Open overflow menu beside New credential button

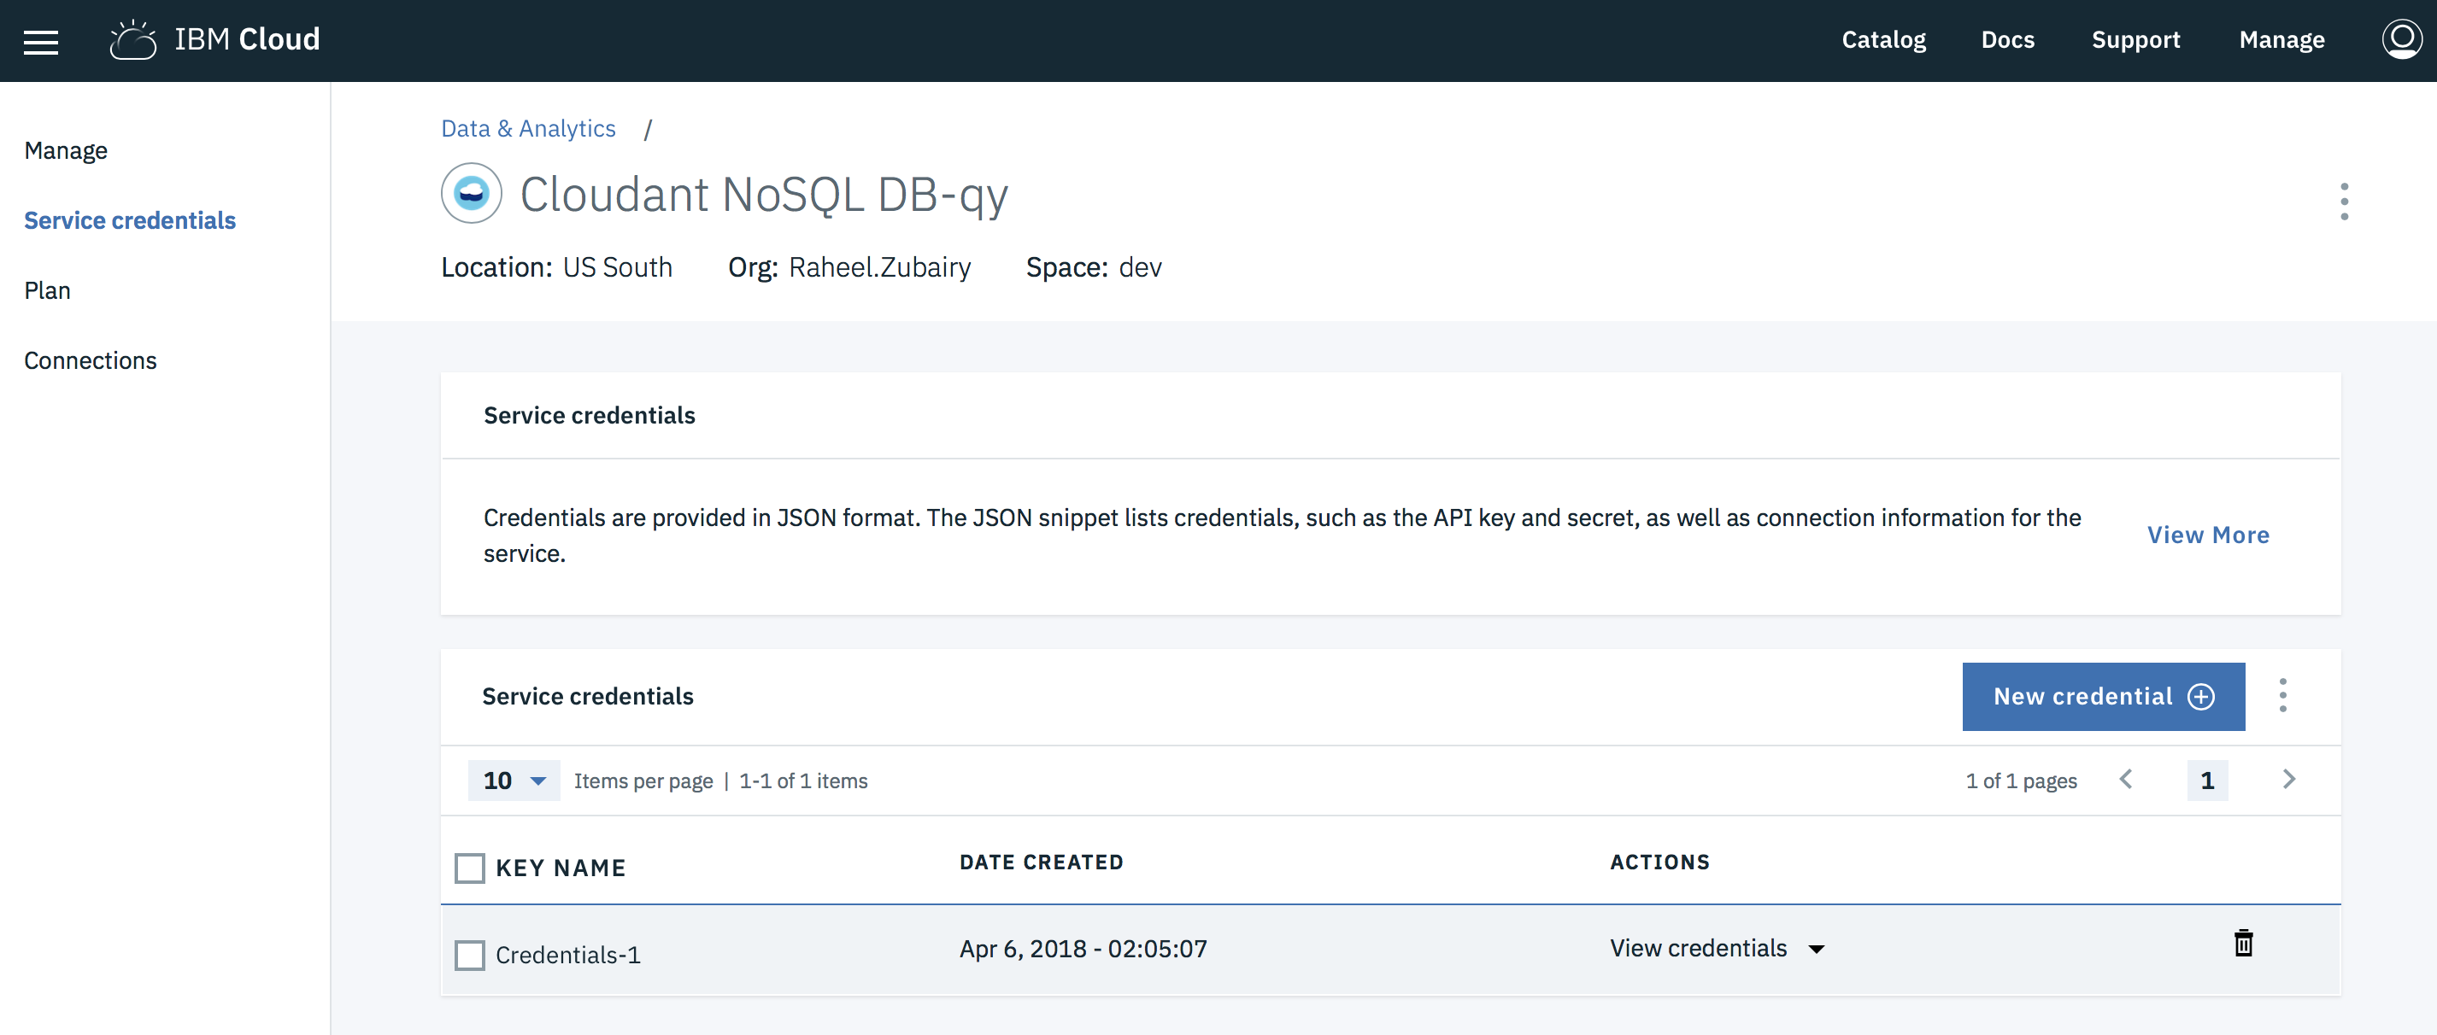[x=2283, y=696]
